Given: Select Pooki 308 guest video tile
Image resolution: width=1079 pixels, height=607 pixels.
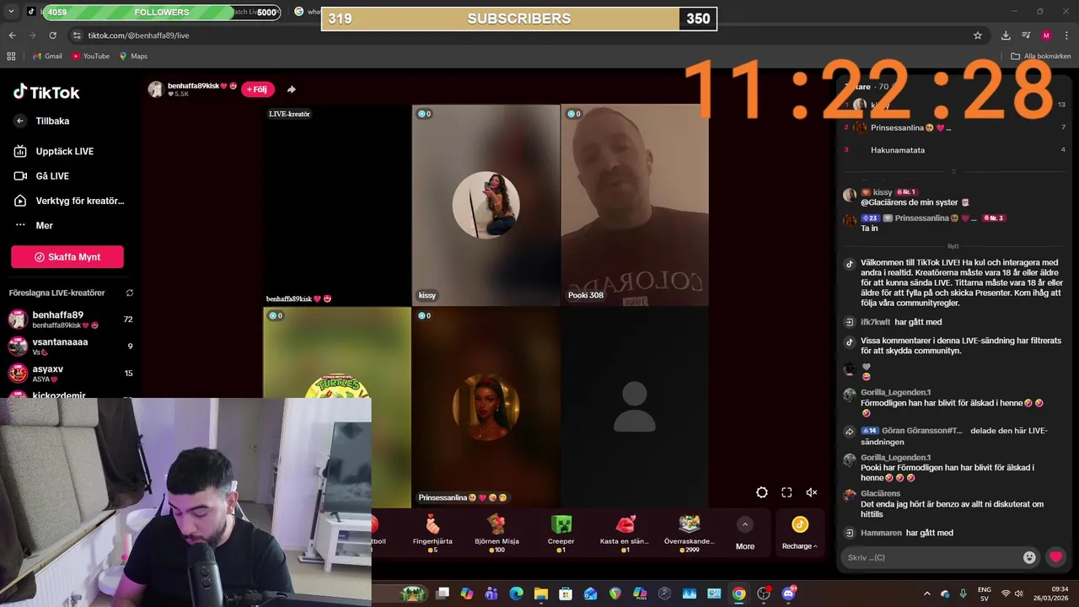Looking at the screenshot, I should click(x=635, y=205).
